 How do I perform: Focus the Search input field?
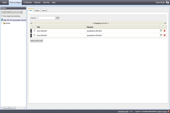47,18
